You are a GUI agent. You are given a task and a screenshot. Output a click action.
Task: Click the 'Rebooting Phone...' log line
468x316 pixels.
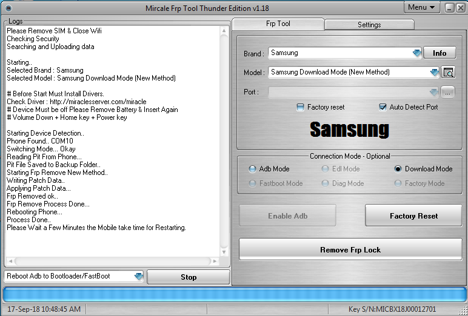click(35, 212)
